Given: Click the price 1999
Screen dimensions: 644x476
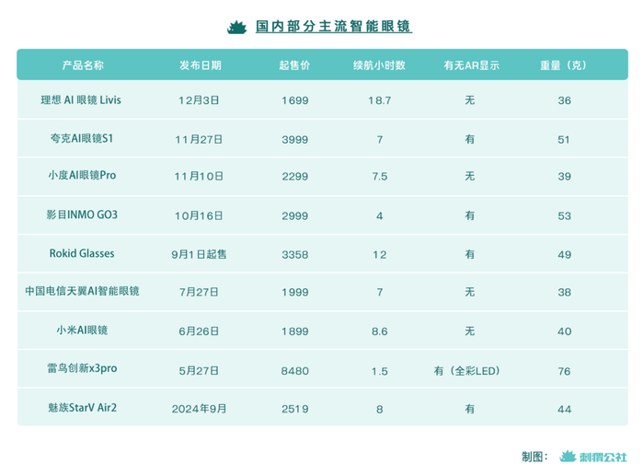Looking at the screenshot, I should coord(295,292).
